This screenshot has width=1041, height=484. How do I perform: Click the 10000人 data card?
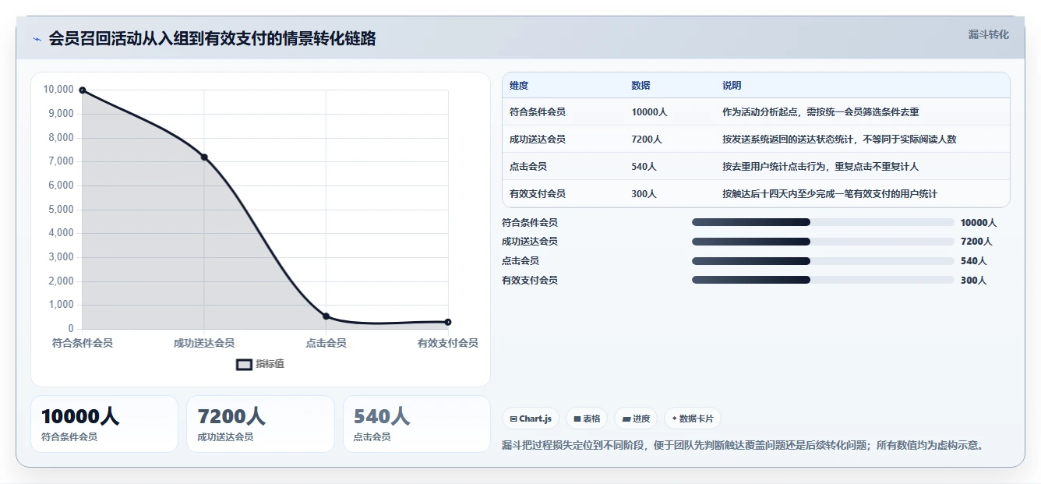point(104,424)
